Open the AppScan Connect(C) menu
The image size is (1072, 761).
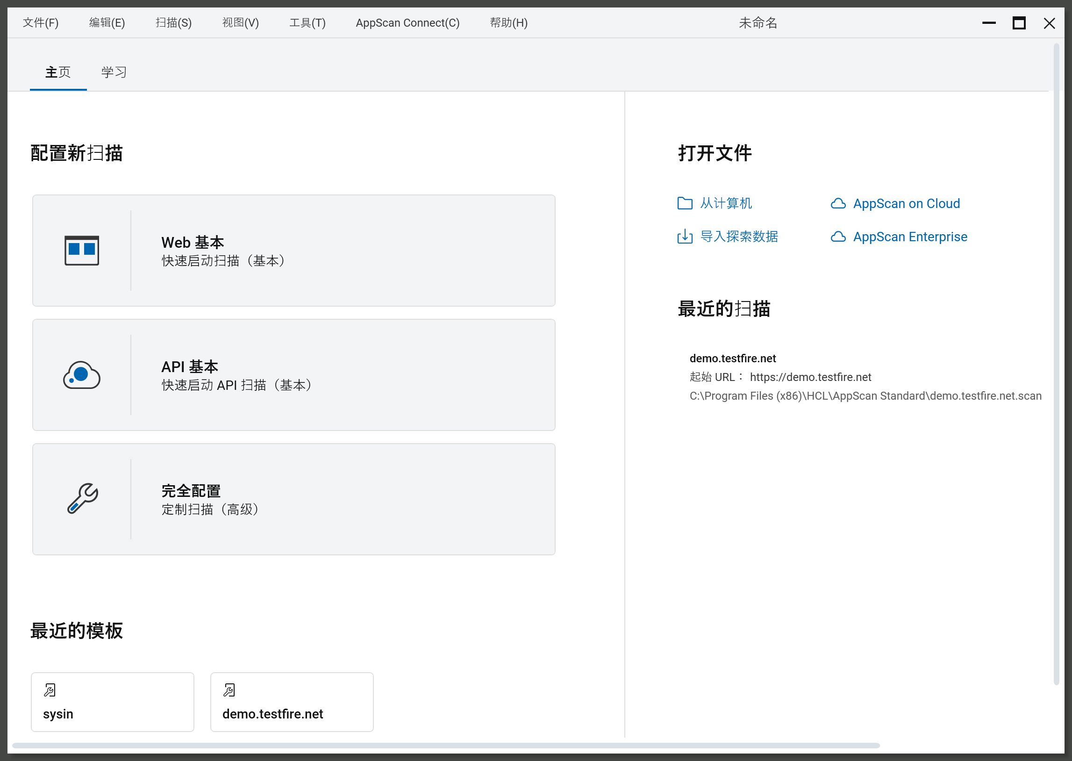pyautogui.click(x=407, y=22)
